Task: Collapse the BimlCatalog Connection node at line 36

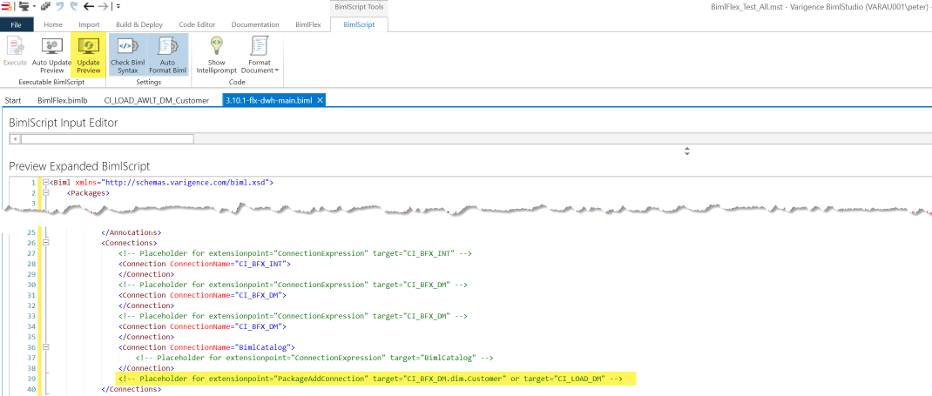Action: (x=45, y=347)
